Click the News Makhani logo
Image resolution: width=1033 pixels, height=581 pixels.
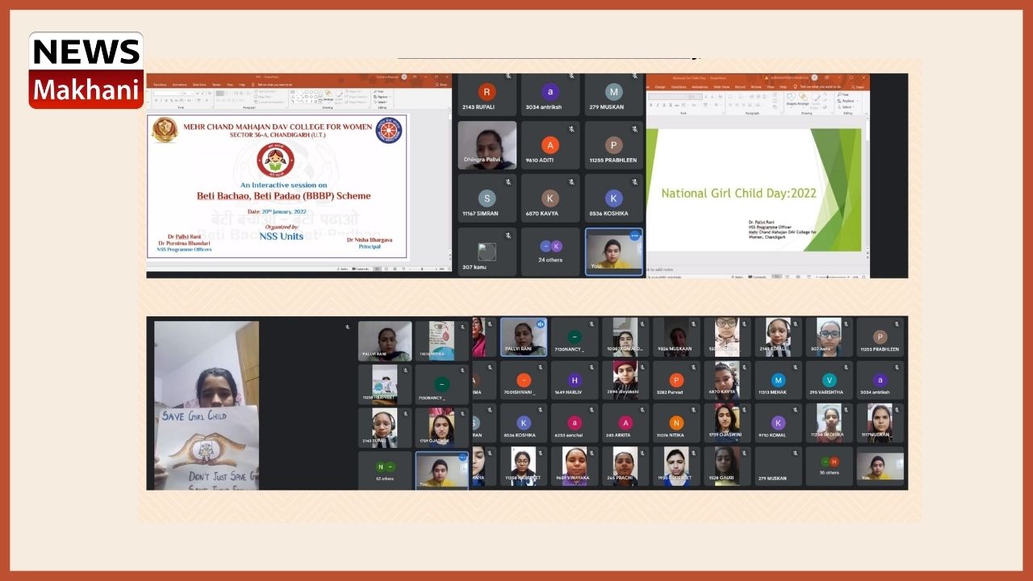86,70
